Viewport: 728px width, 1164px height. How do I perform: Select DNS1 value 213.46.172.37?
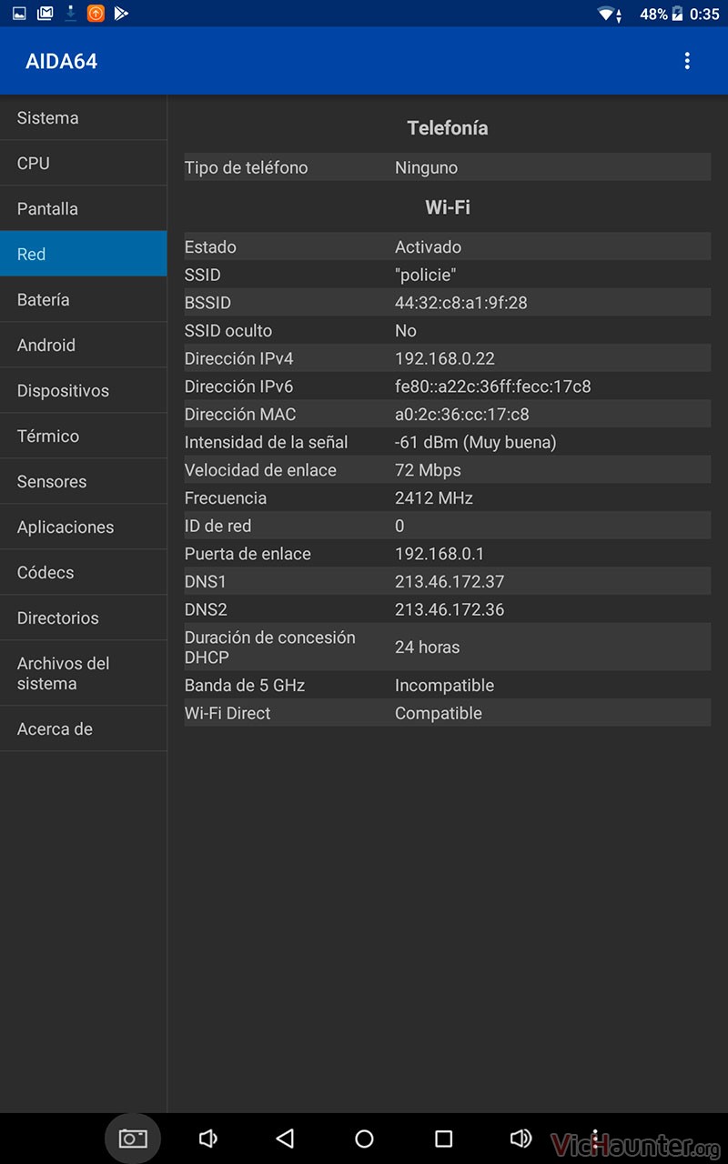(x=450, y=582)
